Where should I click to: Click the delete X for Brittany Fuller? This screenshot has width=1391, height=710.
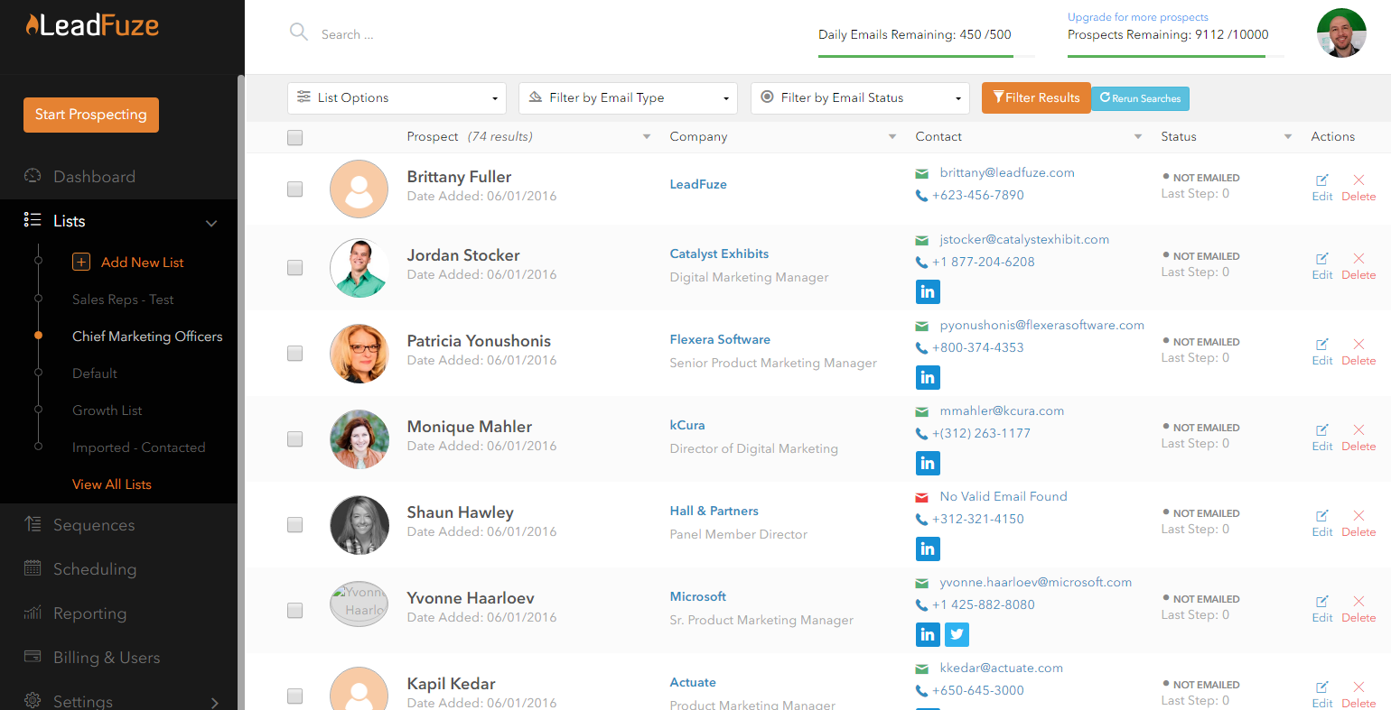[1358, 180]
